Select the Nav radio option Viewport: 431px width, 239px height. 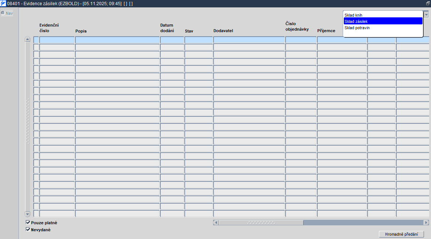3,13
